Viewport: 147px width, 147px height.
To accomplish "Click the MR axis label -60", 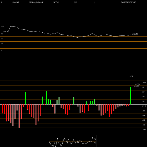I will pyautogui.click(x=143, y=120).
